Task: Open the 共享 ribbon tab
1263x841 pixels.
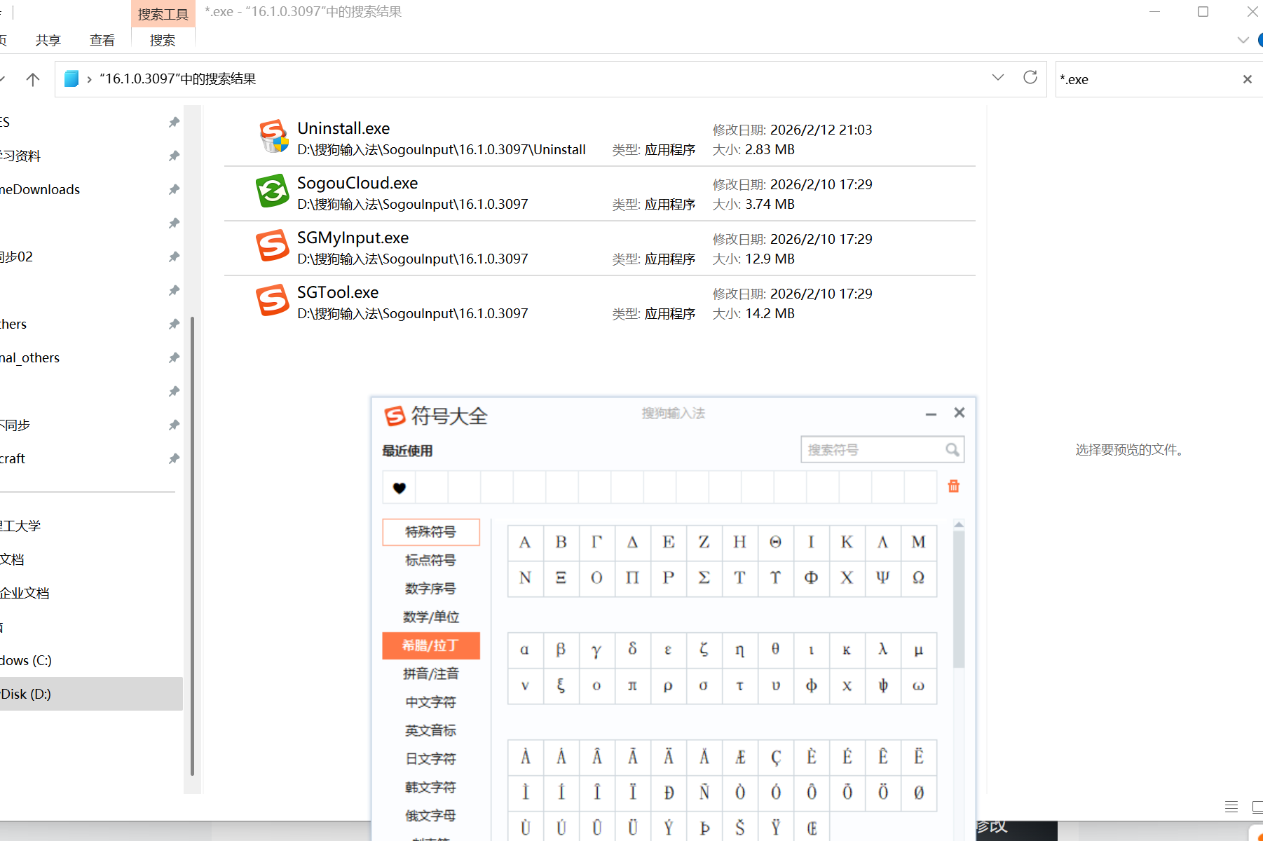Action: tap(48, 41)
